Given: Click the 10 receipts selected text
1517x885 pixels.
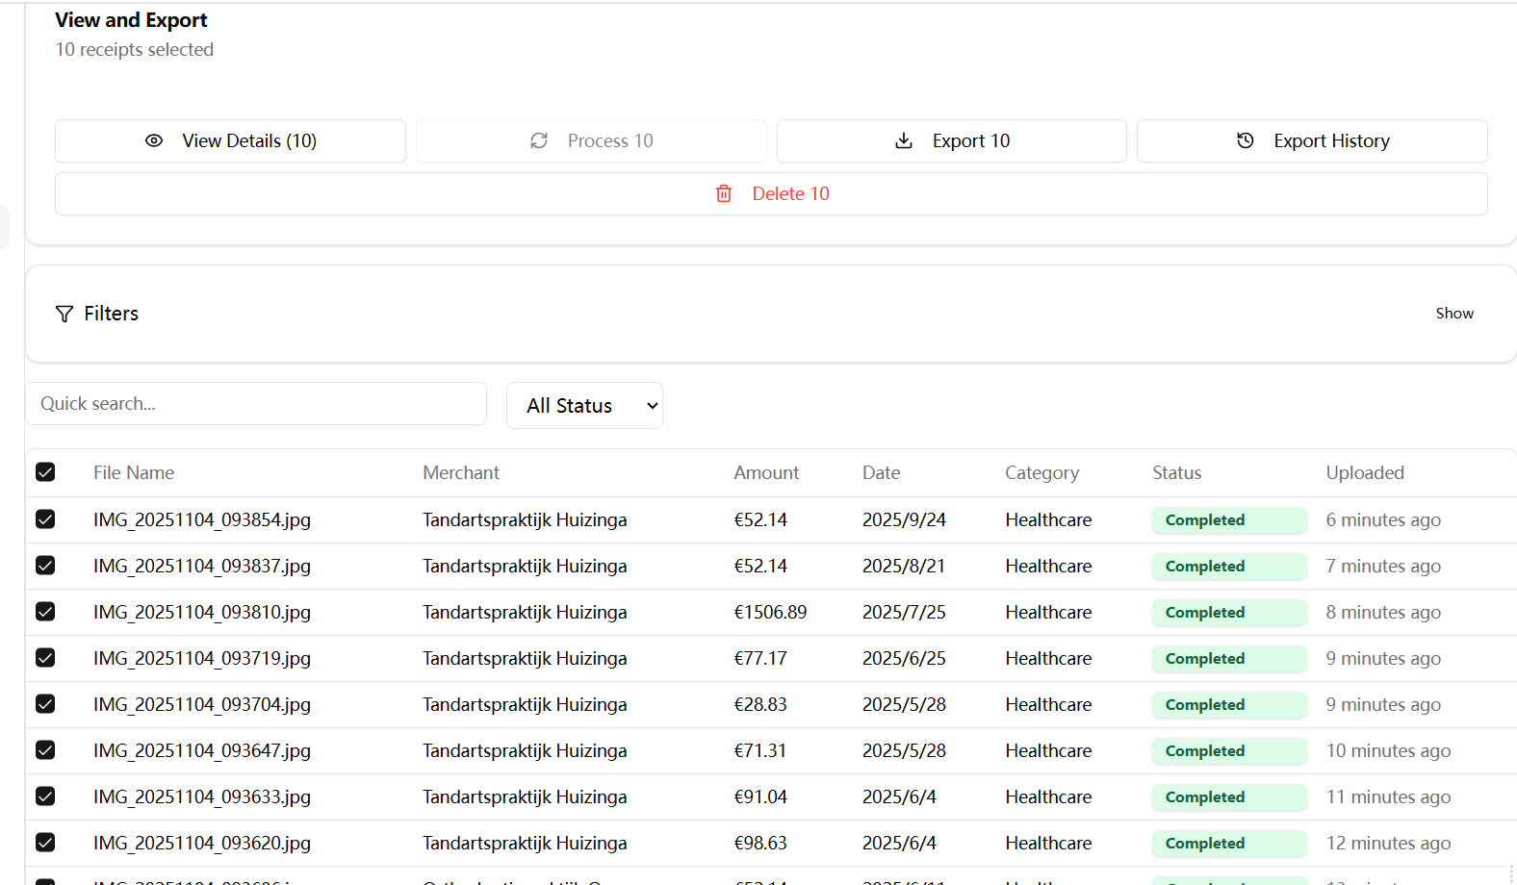Looking at the screenshot, I should 135,49.
